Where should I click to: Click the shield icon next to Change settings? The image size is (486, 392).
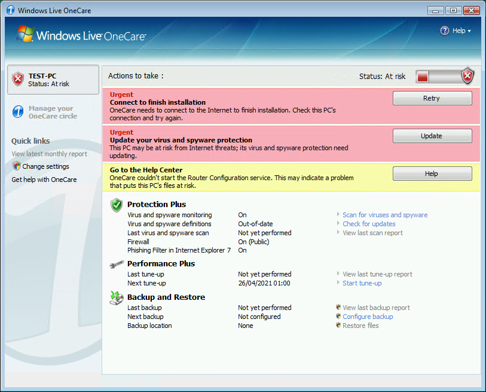(x=16, y=166)
